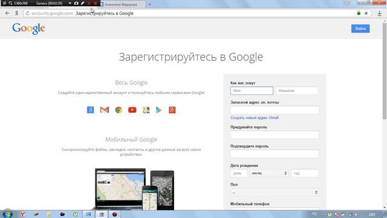Click the Мобильный телефон label

(x=250, y=204)
